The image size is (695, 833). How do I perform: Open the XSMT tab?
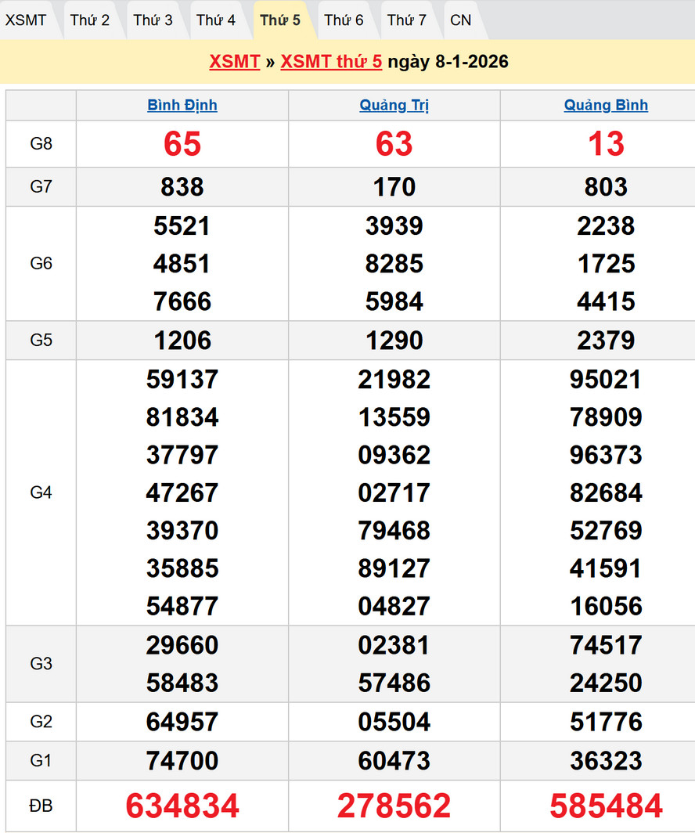26,20
